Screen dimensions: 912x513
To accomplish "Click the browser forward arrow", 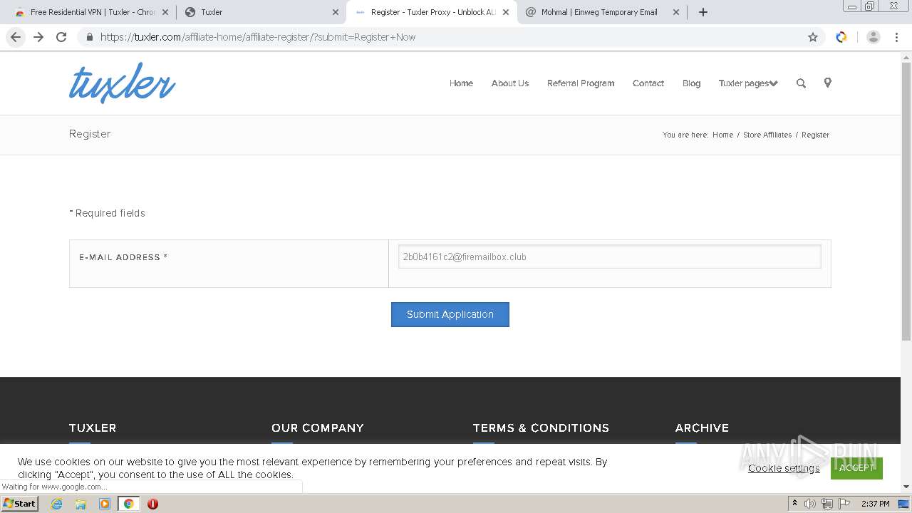I will (x=38, y=37).
